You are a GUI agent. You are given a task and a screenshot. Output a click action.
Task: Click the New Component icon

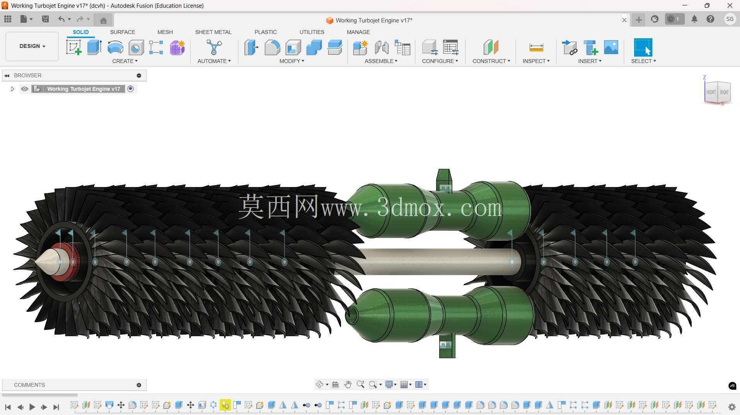click(x=361, y=48)
